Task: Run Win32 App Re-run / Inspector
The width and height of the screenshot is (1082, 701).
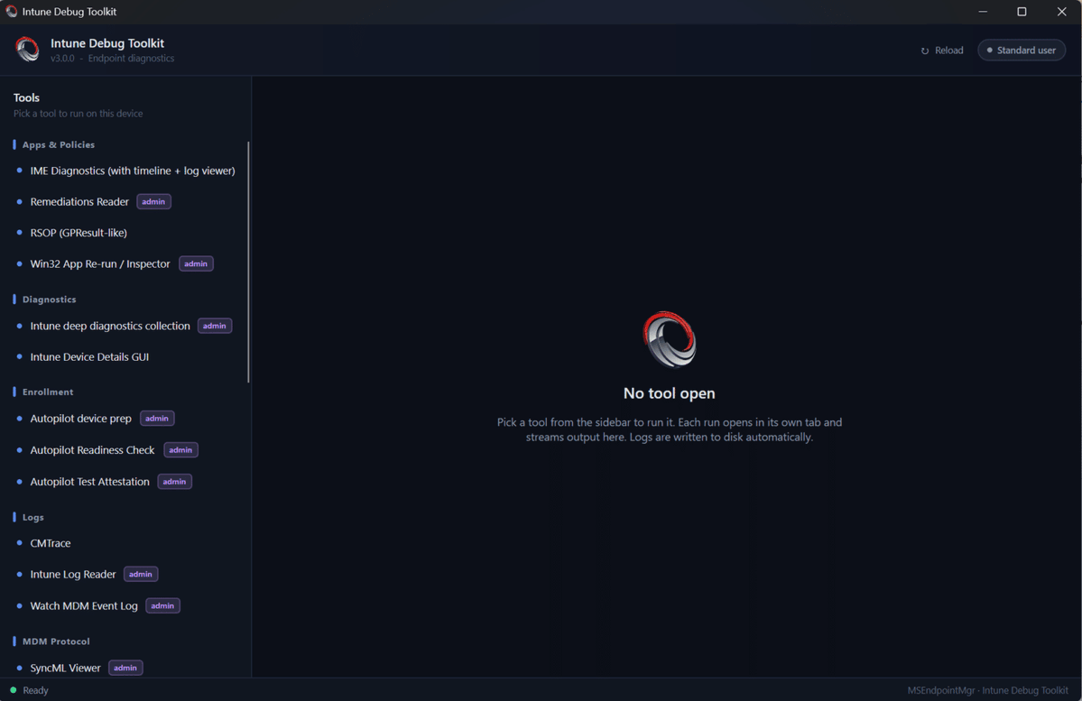Action: coord(100,263)
